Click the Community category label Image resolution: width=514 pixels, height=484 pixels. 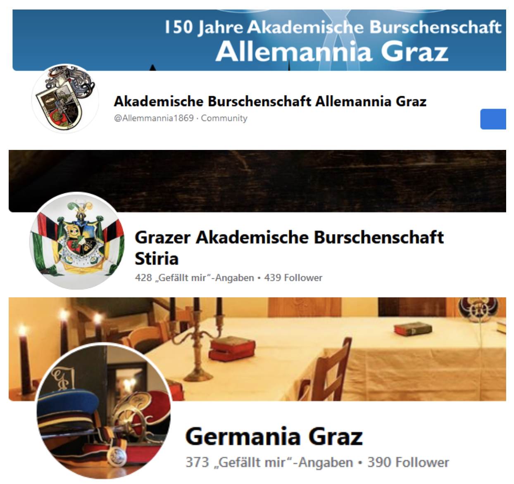(224, 118)
